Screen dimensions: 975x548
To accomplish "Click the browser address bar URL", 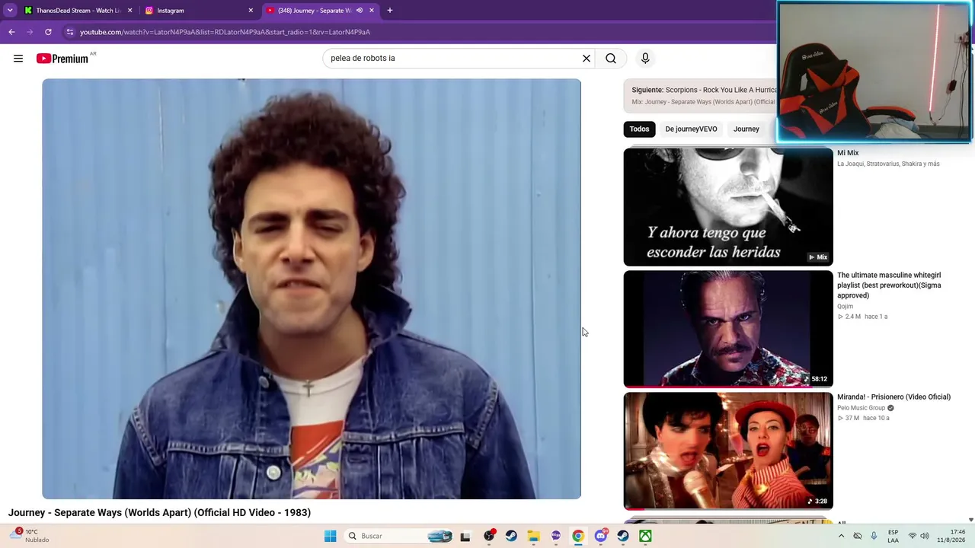I will click(225, 32).
